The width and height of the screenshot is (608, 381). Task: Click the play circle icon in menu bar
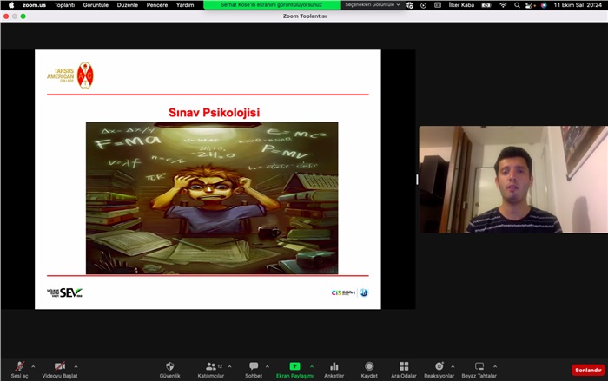(424, 5)
